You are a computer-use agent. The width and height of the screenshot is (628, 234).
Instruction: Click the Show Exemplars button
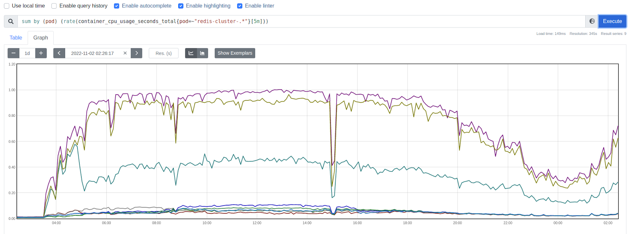235,53
